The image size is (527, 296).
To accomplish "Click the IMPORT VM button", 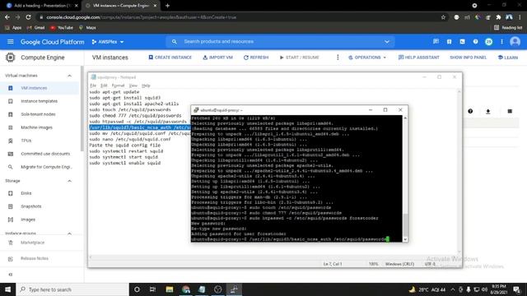I will coord(217,58).
